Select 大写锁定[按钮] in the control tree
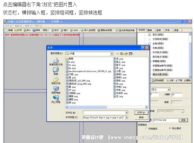 point(160,39)
